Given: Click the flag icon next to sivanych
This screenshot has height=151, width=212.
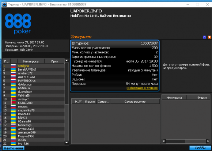Looking at the screenshot, I should coord(14,99).
